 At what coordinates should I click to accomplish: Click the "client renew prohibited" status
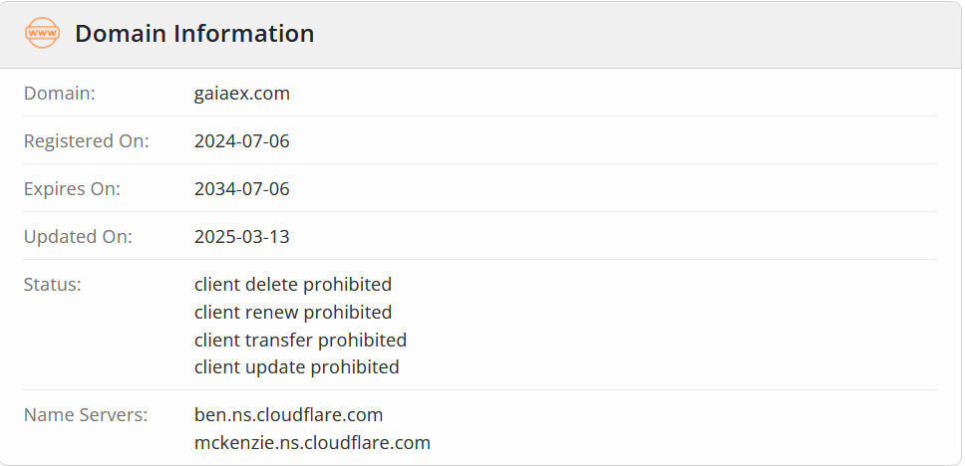(293, 313)
